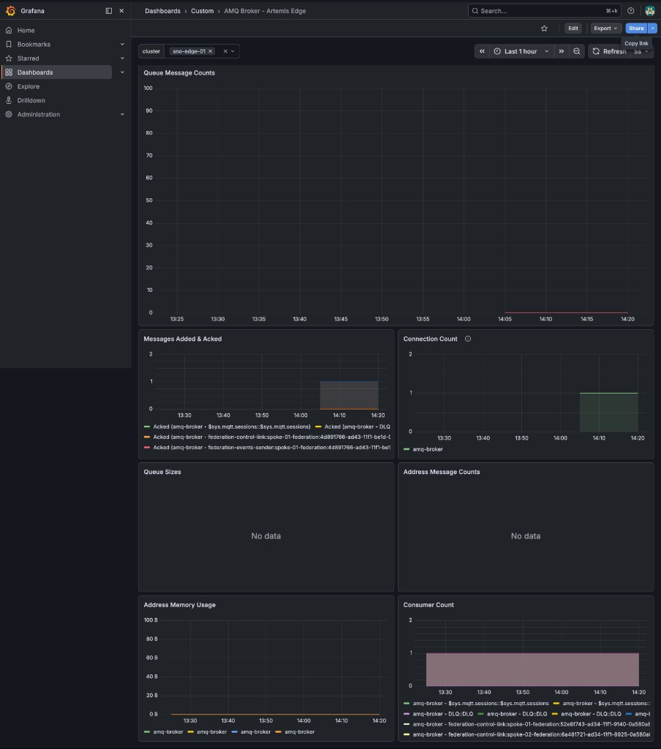Open the Export dropdown

click(x=605, y=29)
